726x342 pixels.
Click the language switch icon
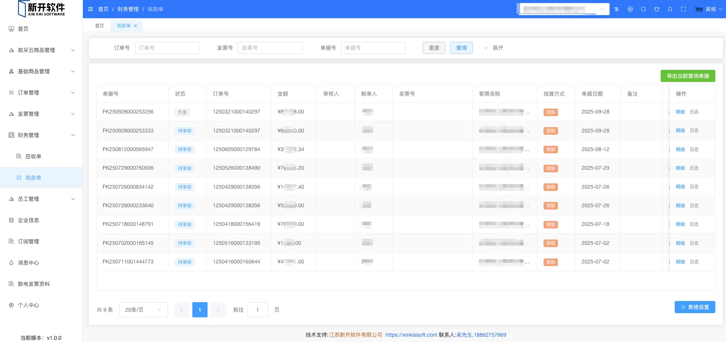pos(630,9)
